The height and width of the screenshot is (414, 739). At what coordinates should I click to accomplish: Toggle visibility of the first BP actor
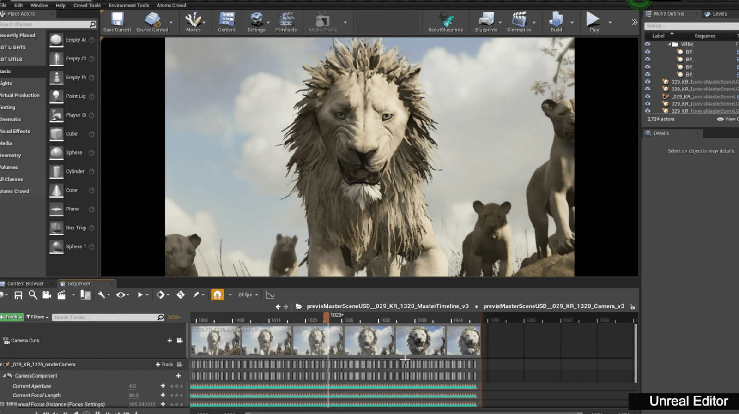point(648,52)
